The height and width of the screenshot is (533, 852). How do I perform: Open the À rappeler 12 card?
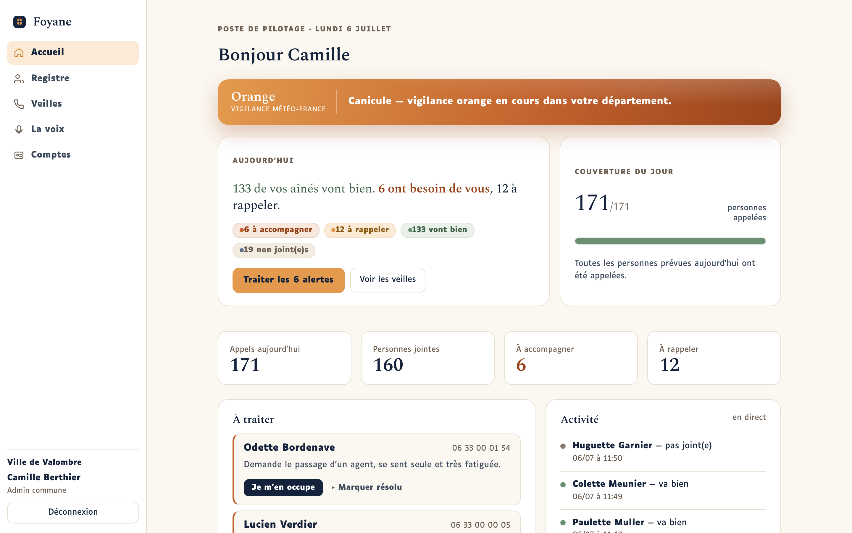(x=714, y=358)
